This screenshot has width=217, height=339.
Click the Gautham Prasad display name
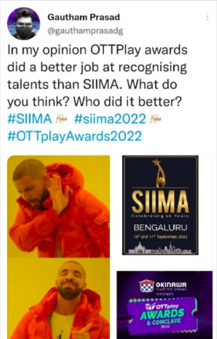coord(84,17)
